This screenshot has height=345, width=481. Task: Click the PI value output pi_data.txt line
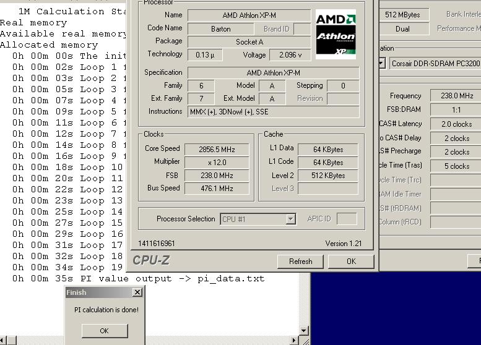[x=138, y=278]
